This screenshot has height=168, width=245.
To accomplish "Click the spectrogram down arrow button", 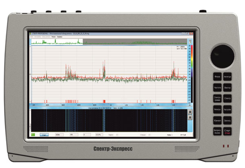I will click(190, 117).
